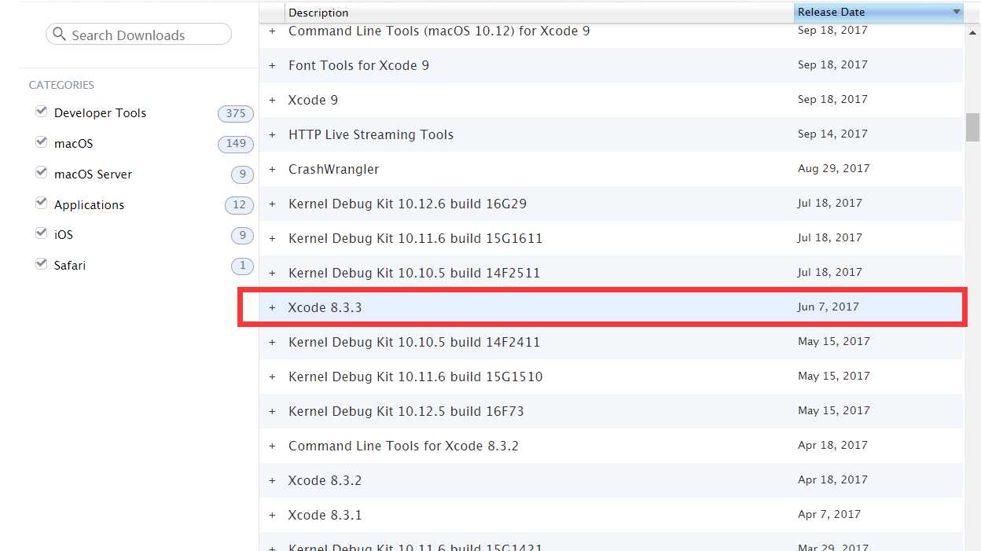
Task: Click the Search Downloads magnifier icon
Action: pos(59,35)
